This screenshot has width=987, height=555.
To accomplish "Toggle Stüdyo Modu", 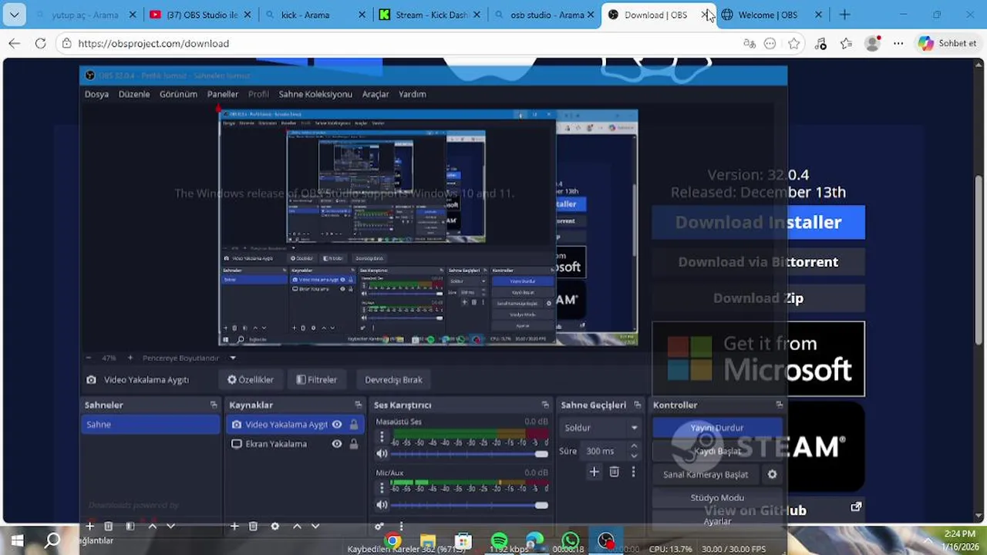I will (717, 497).
